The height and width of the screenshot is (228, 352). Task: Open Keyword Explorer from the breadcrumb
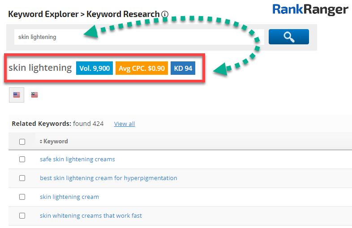pos(43,14)
